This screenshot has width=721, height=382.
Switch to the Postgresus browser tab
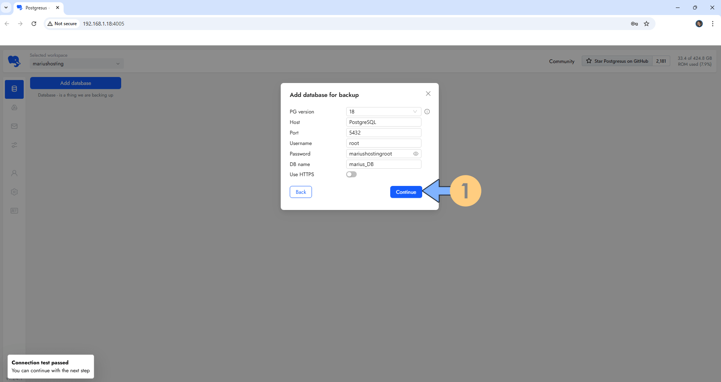(36, 8)
